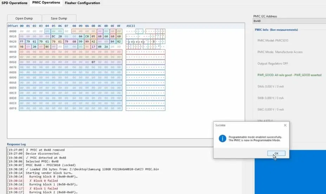Click byte 07 in row 0060
This screenshot has height=194, width=326.
click(x=93, y=62)
